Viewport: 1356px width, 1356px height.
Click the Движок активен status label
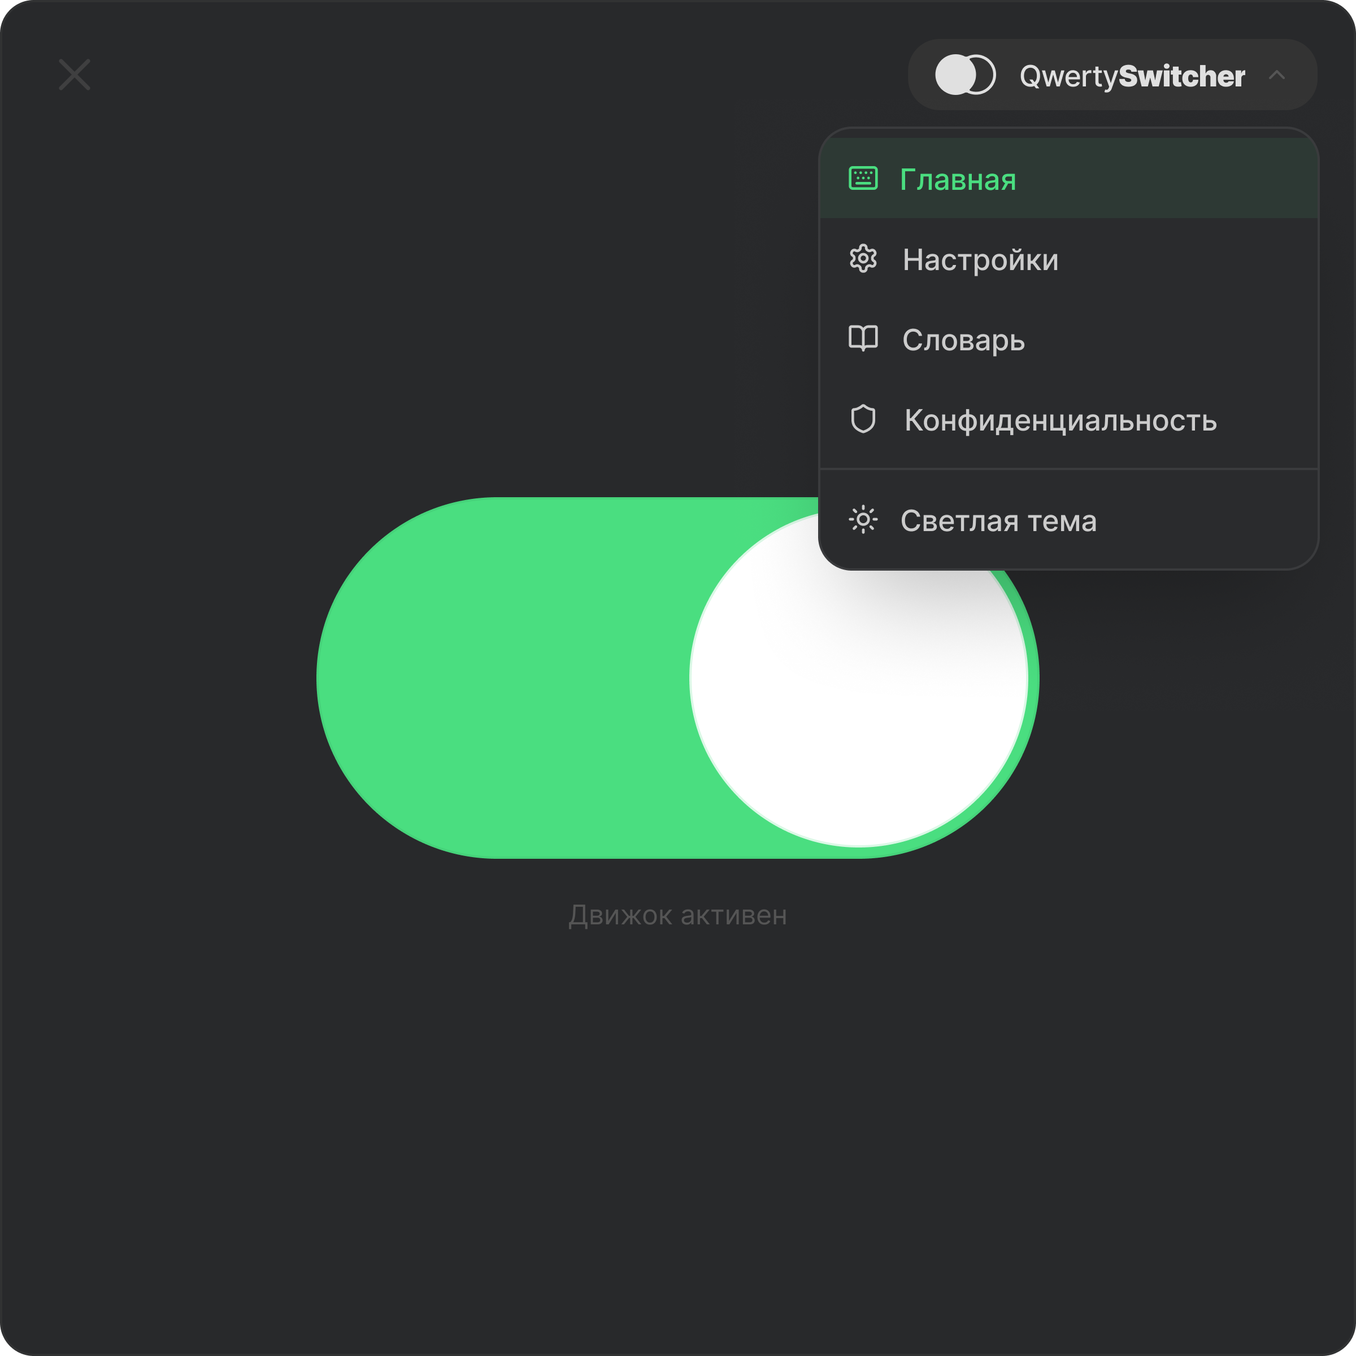(677, 915)
